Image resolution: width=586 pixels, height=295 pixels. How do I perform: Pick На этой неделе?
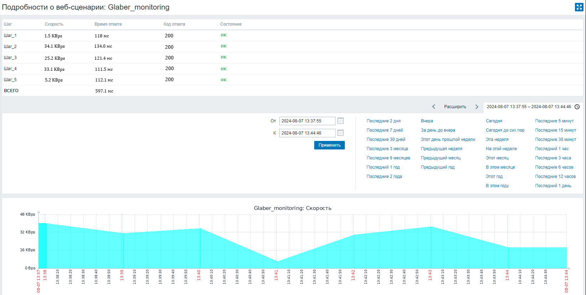tap(501, 149)
